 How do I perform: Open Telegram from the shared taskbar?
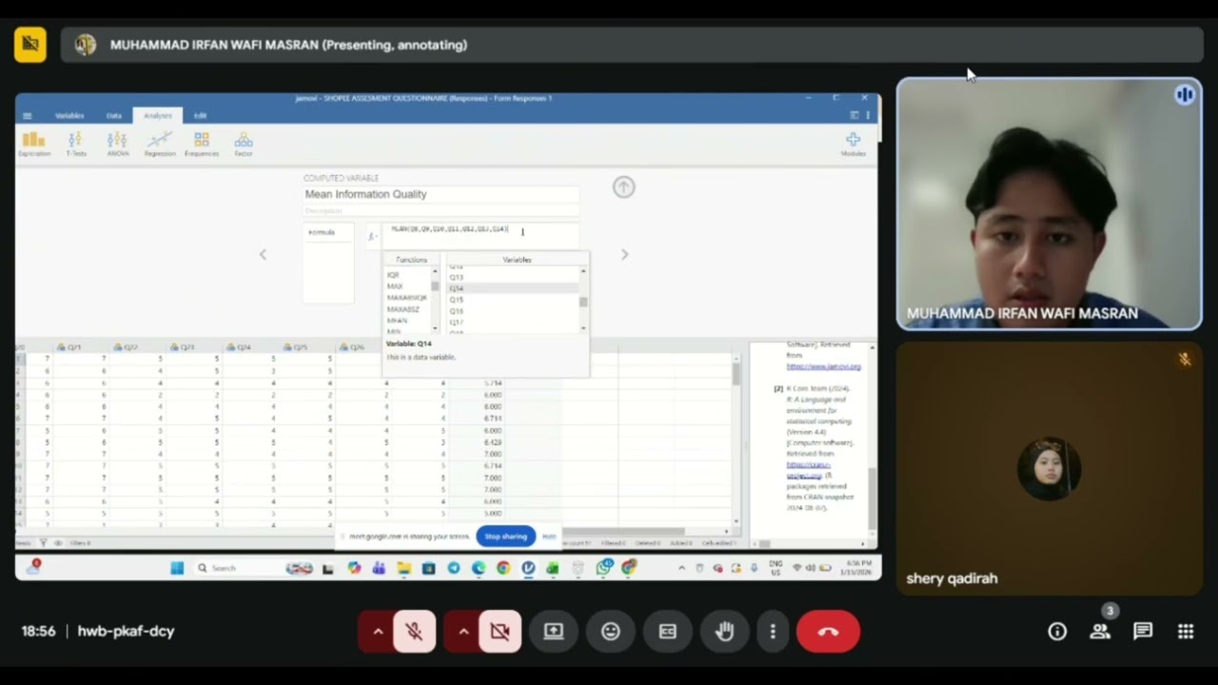pyautogui.click(x=454, y=568)
